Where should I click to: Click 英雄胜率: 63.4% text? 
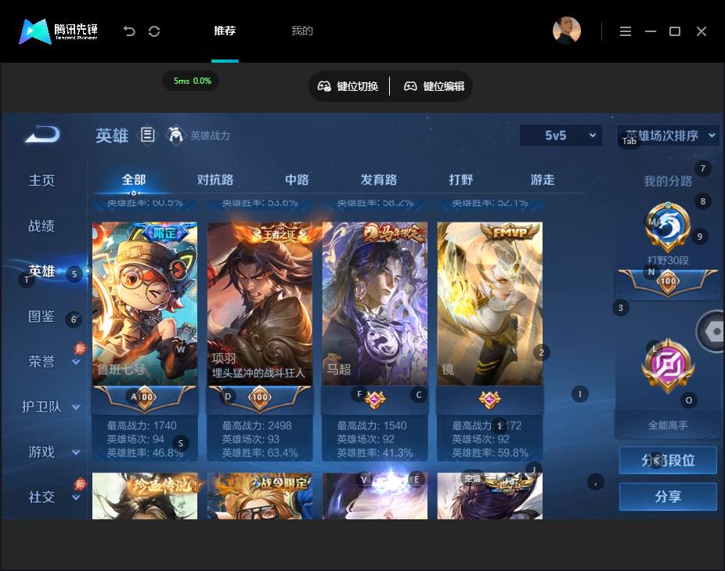(x=260, y=453)
